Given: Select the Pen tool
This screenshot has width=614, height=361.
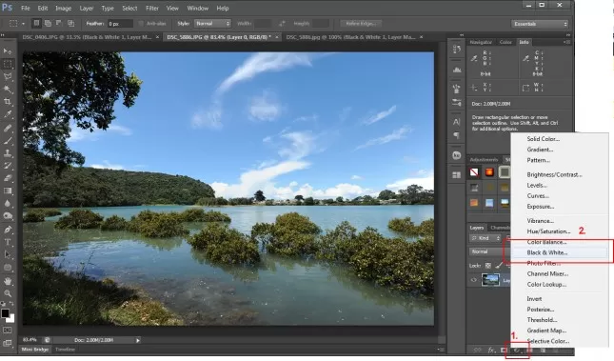Looking at the screenshot, I should pos(8,230).
